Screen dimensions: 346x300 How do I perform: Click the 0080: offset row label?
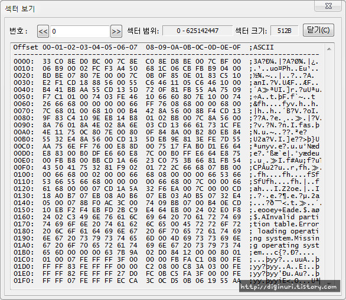tap(24, 118)
